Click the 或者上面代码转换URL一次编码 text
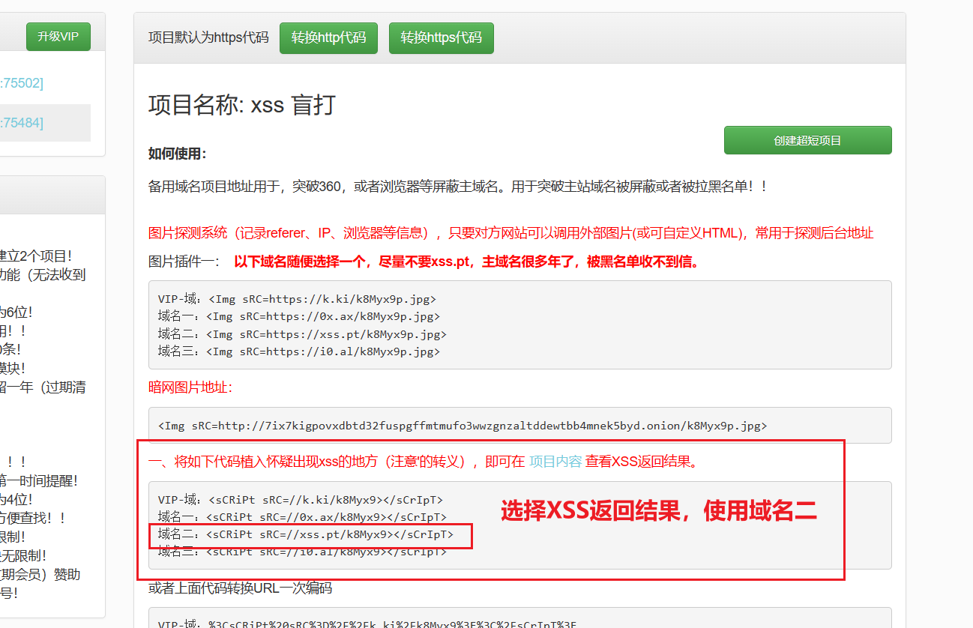 (x=240, y=588)
